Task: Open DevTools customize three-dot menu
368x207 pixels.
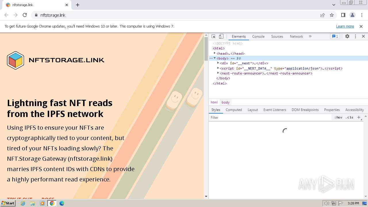Action: (355, 36)
